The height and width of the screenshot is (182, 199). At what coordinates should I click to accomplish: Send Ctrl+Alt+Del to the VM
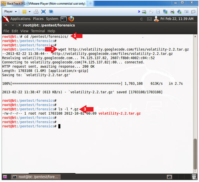36,12
